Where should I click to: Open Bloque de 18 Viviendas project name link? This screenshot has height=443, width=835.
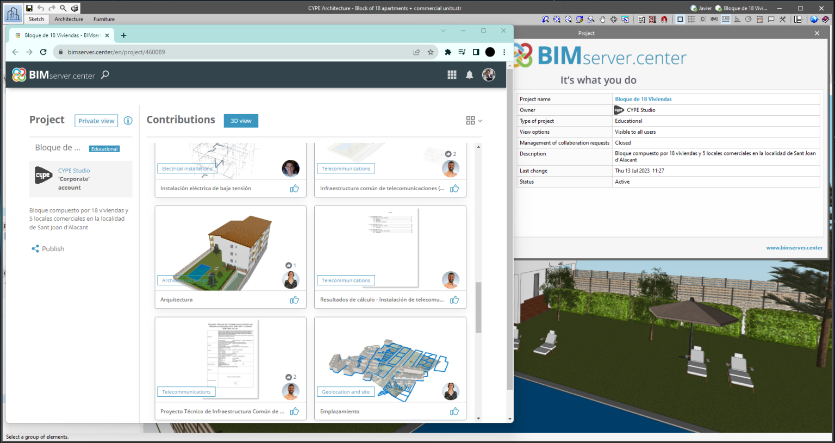tap(643, 99)
